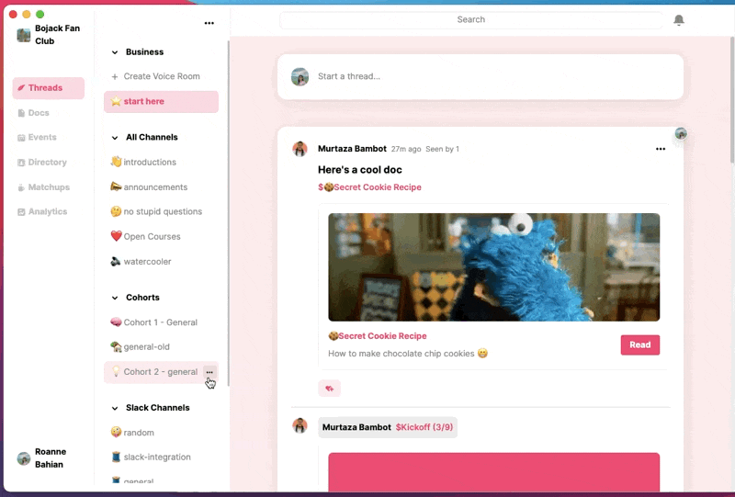The image size is (735, 497).
Task: Collapse the Cohorts section
Action: pos(115,298)
